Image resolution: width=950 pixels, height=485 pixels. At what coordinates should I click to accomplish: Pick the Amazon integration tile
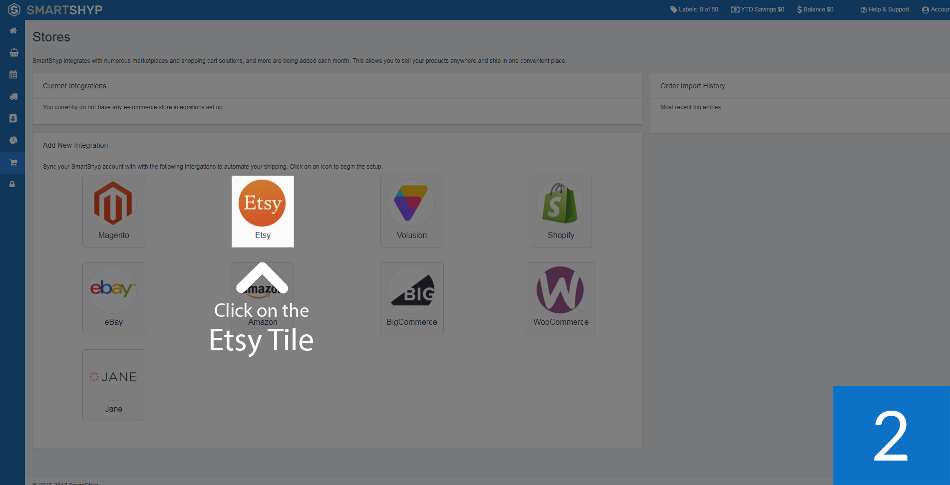[x=263, y=298]
